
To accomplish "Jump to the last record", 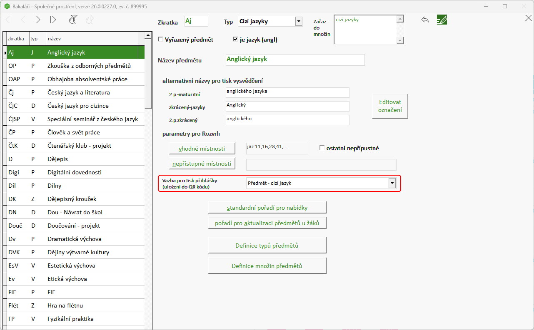I will coord(53,20).
